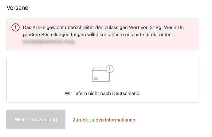Open the Zurück zu den Informationen link
212x137 pixels.
tap(104, 120)
